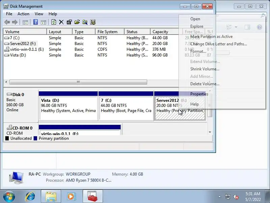Click the 96.00 GB capacity cell in list
The image size is (270, 203).
pos(160,55)
